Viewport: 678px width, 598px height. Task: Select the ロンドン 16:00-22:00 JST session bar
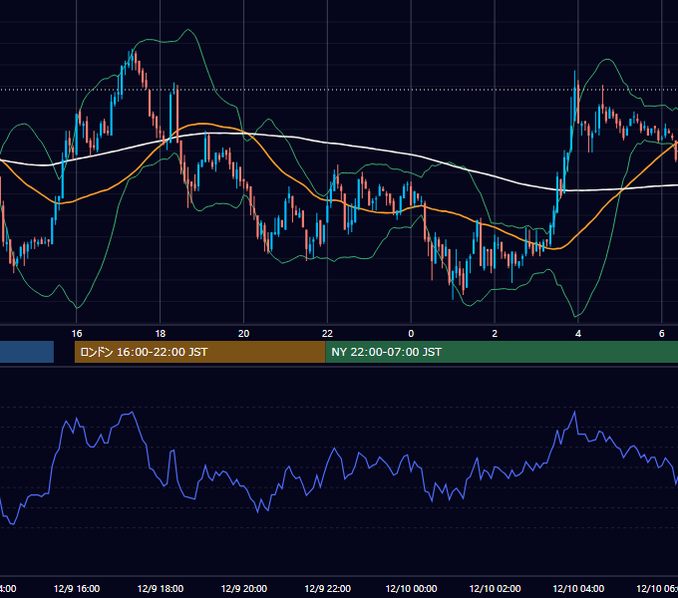199,352
